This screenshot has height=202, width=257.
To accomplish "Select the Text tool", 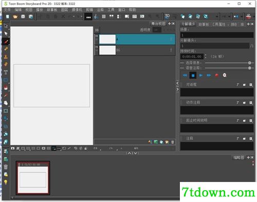I will pos(6,72).
